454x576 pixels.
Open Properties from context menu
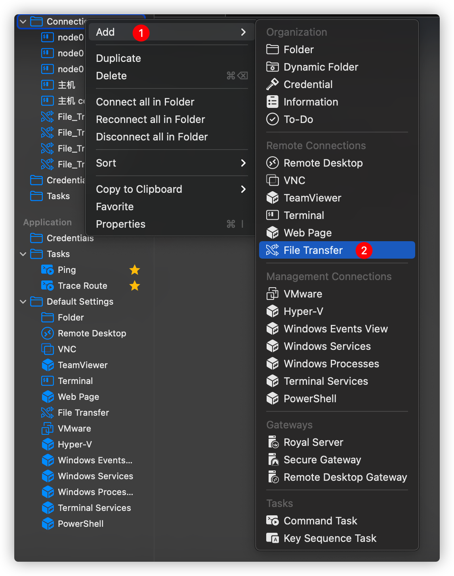120,224
